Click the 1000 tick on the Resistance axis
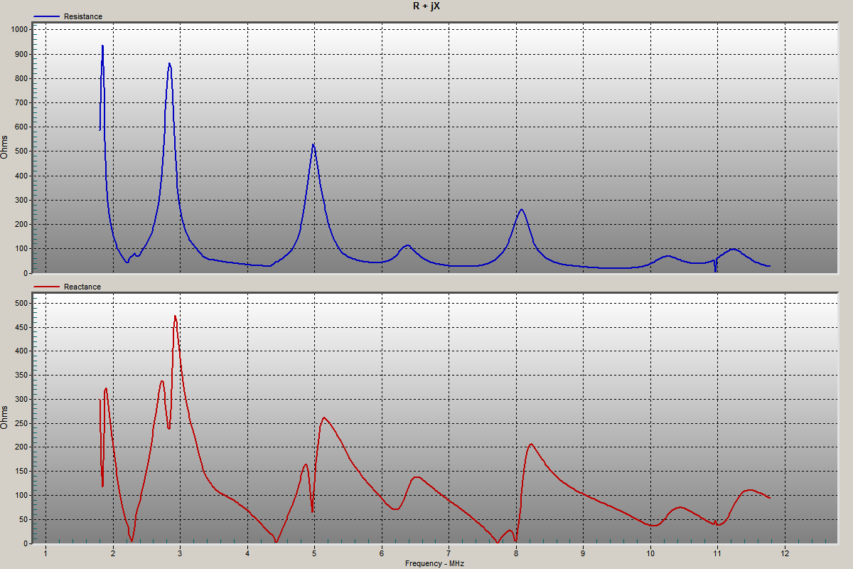 click(x=19, y=30)
